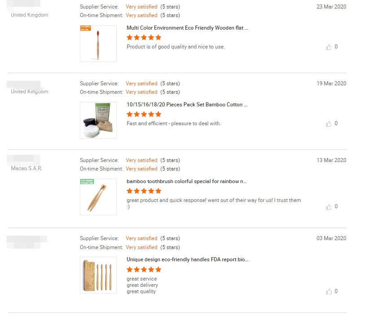390x316 pixels.
Task: Click the star rating under the wooden toothbrush title
Action: pyautogui.click(x=144, y=38)
